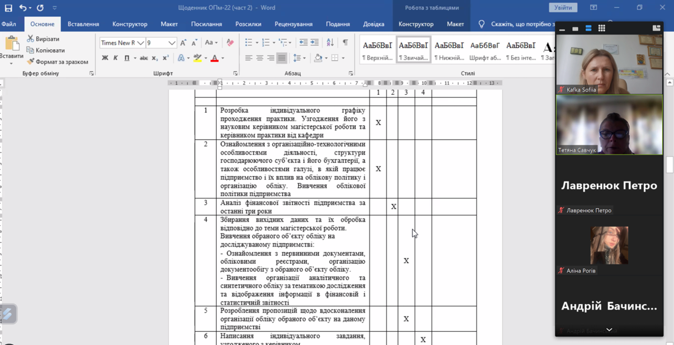Toggle italic (К) formatting
The width and height of the screenshot is (674, 345).
115,58
